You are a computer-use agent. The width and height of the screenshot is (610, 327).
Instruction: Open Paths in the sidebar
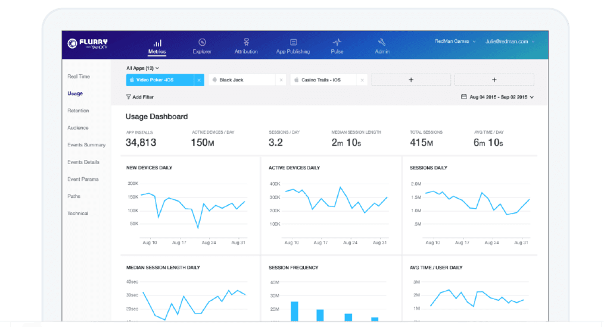pos(74,196)
